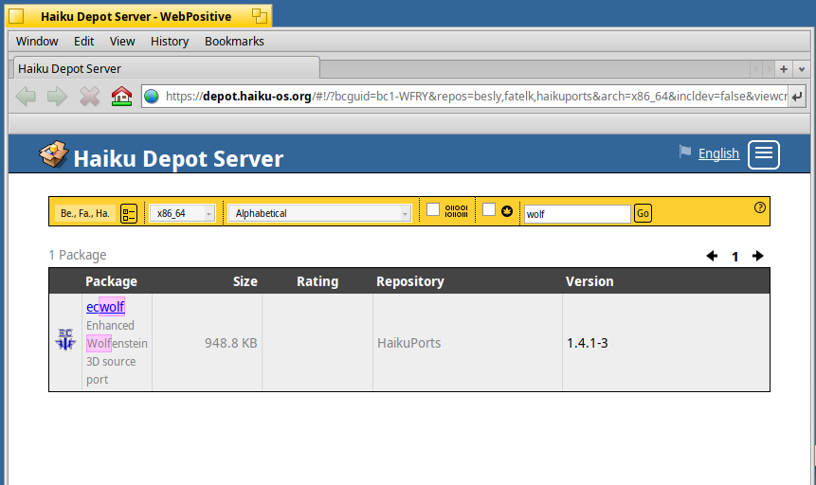Image resolution: width=816 pixels, height=485 pixels.
Task: Open the tab list dropdown arrow
Action: click(x=802, y=69)
